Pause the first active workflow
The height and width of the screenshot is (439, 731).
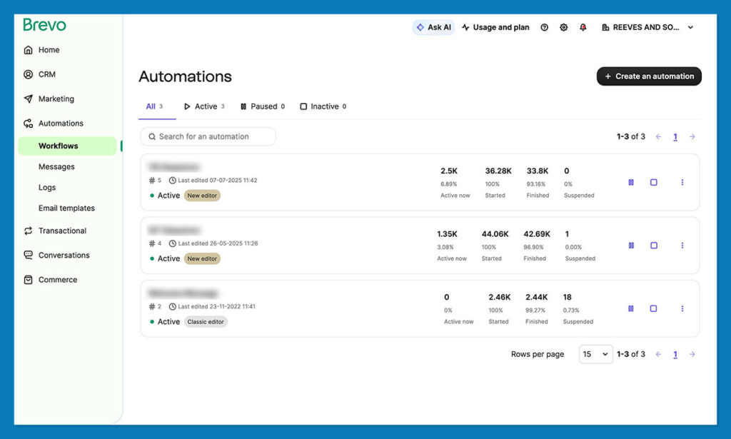coord(630,182)
